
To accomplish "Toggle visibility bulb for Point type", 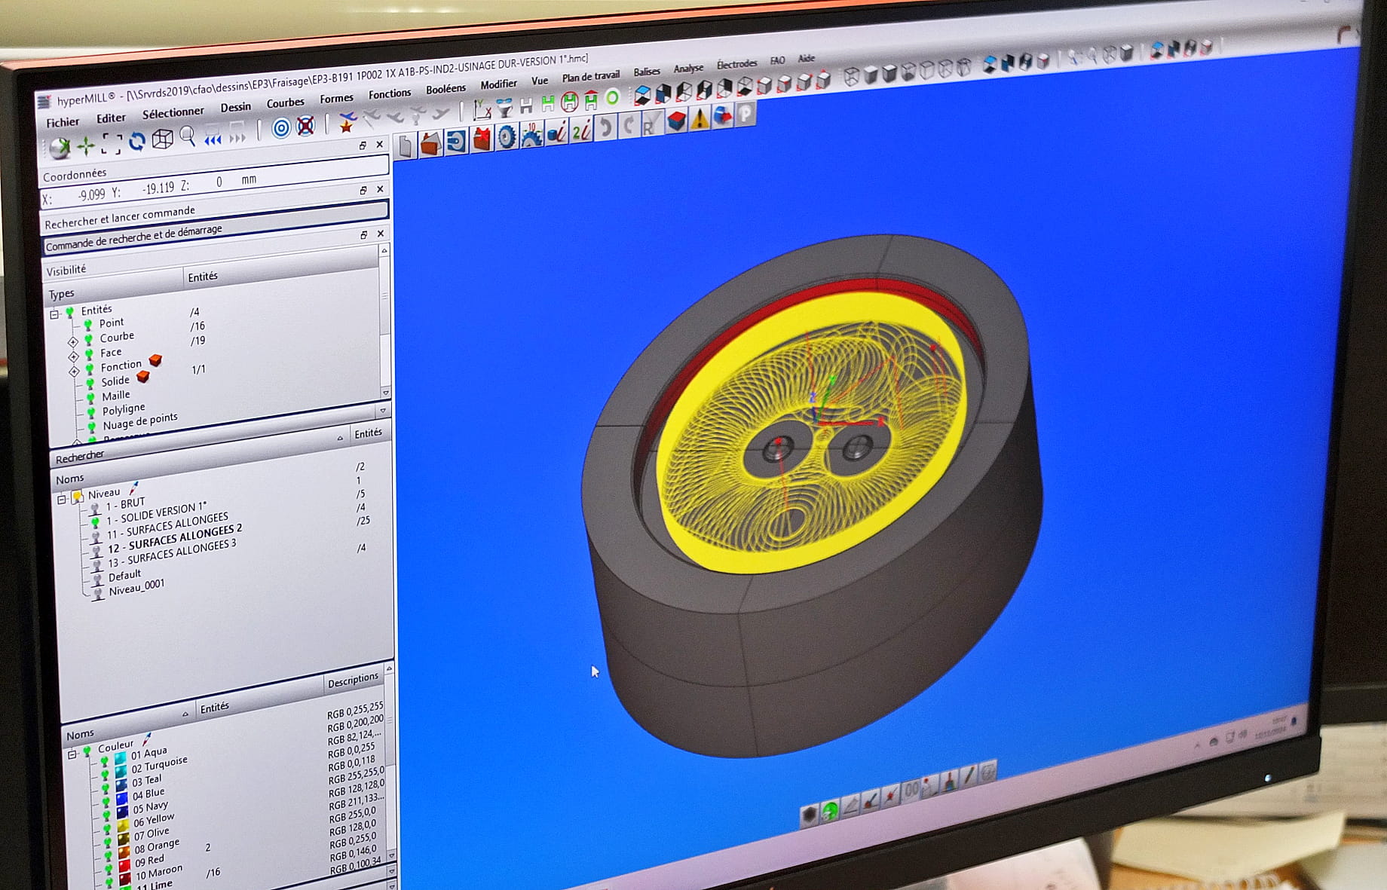I will [88, 325].
